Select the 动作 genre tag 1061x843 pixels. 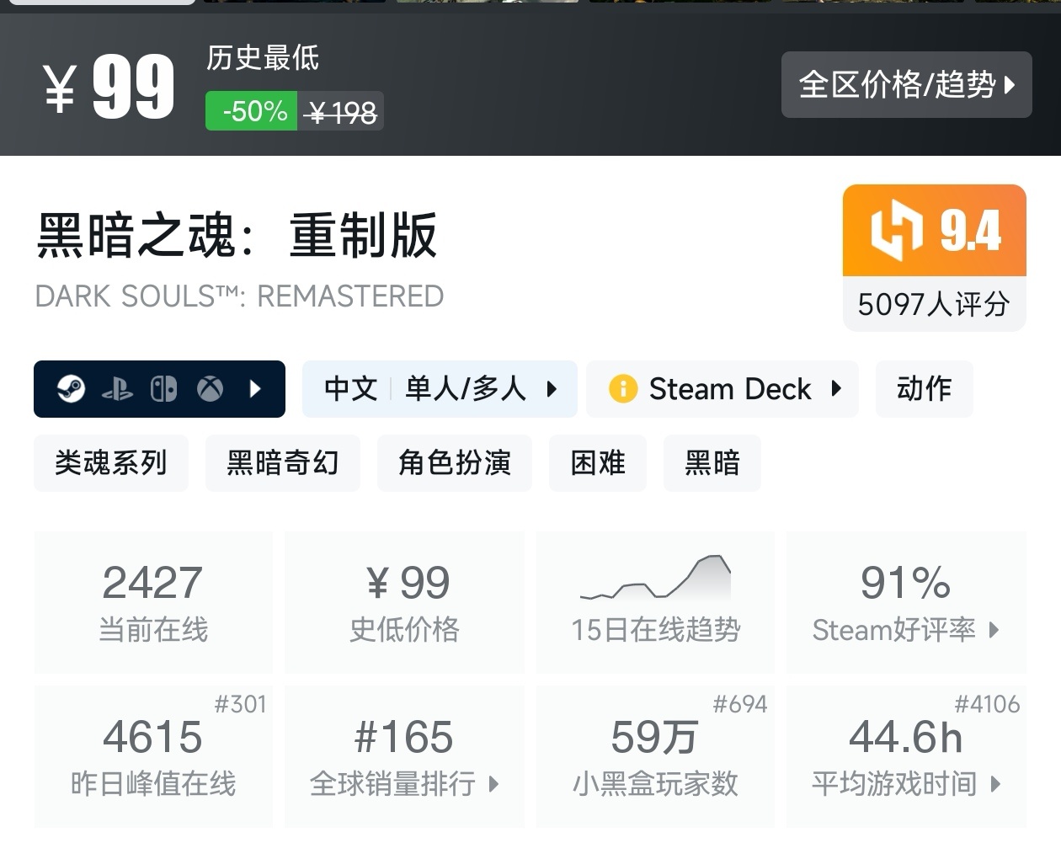924,389
